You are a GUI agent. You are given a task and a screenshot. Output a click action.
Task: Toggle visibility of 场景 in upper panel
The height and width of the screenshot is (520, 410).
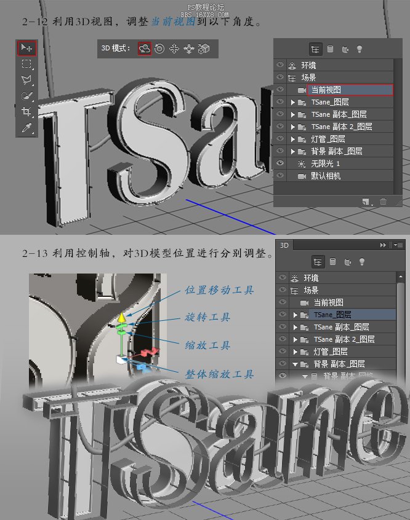[x=280, y=77]
